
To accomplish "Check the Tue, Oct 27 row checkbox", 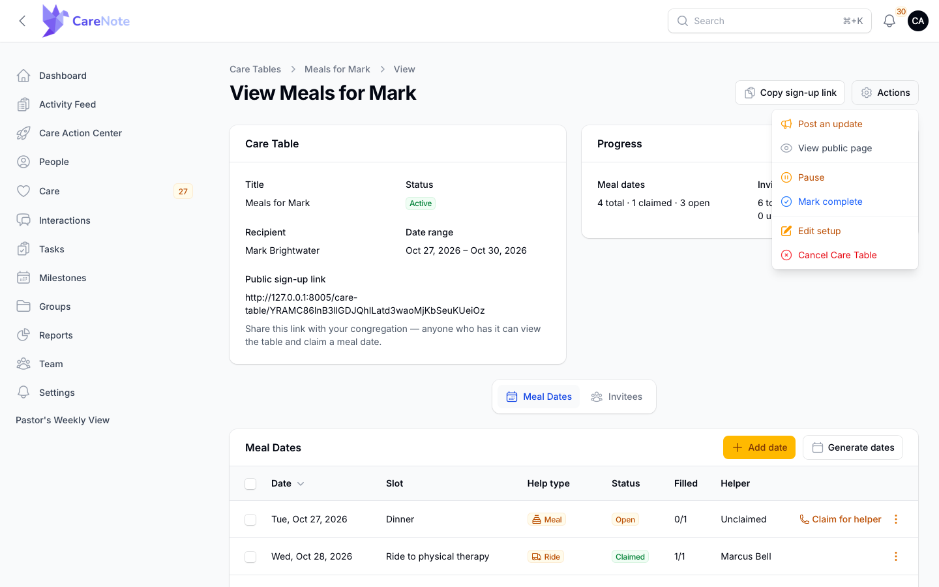I will 250,520.
